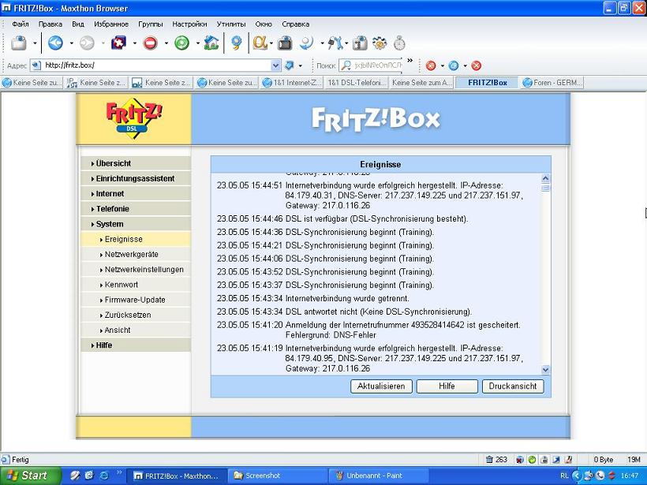
Task: Open the Home page icon
Action: [x=211, y=43]
